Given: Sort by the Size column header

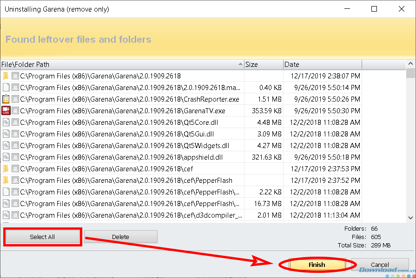Looking at the screenshot, I should (264, 65).
